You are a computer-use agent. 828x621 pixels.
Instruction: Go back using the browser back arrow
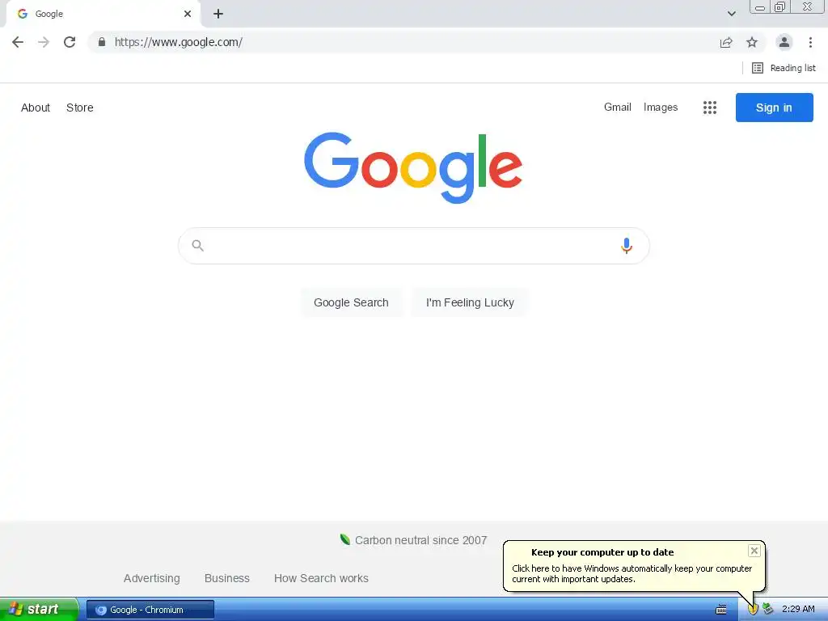pyautogui.click(x=18, y=42)
